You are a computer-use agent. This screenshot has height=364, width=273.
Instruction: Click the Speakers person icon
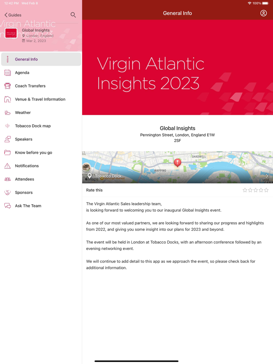(x=7, y=139)
